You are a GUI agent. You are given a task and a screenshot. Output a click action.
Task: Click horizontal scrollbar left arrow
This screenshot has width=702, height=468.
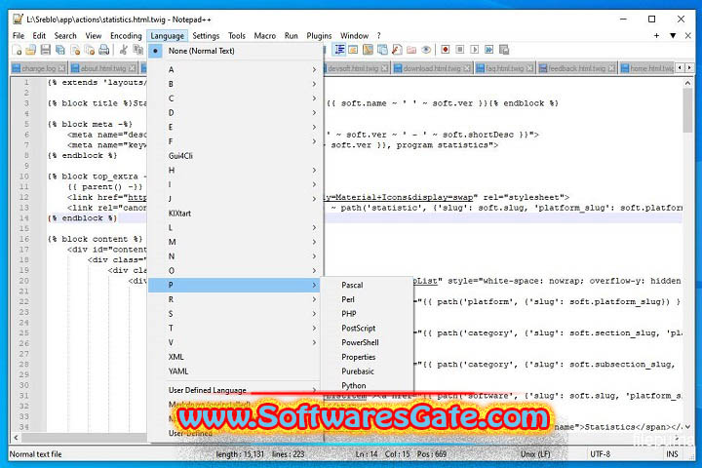[17, 438]
